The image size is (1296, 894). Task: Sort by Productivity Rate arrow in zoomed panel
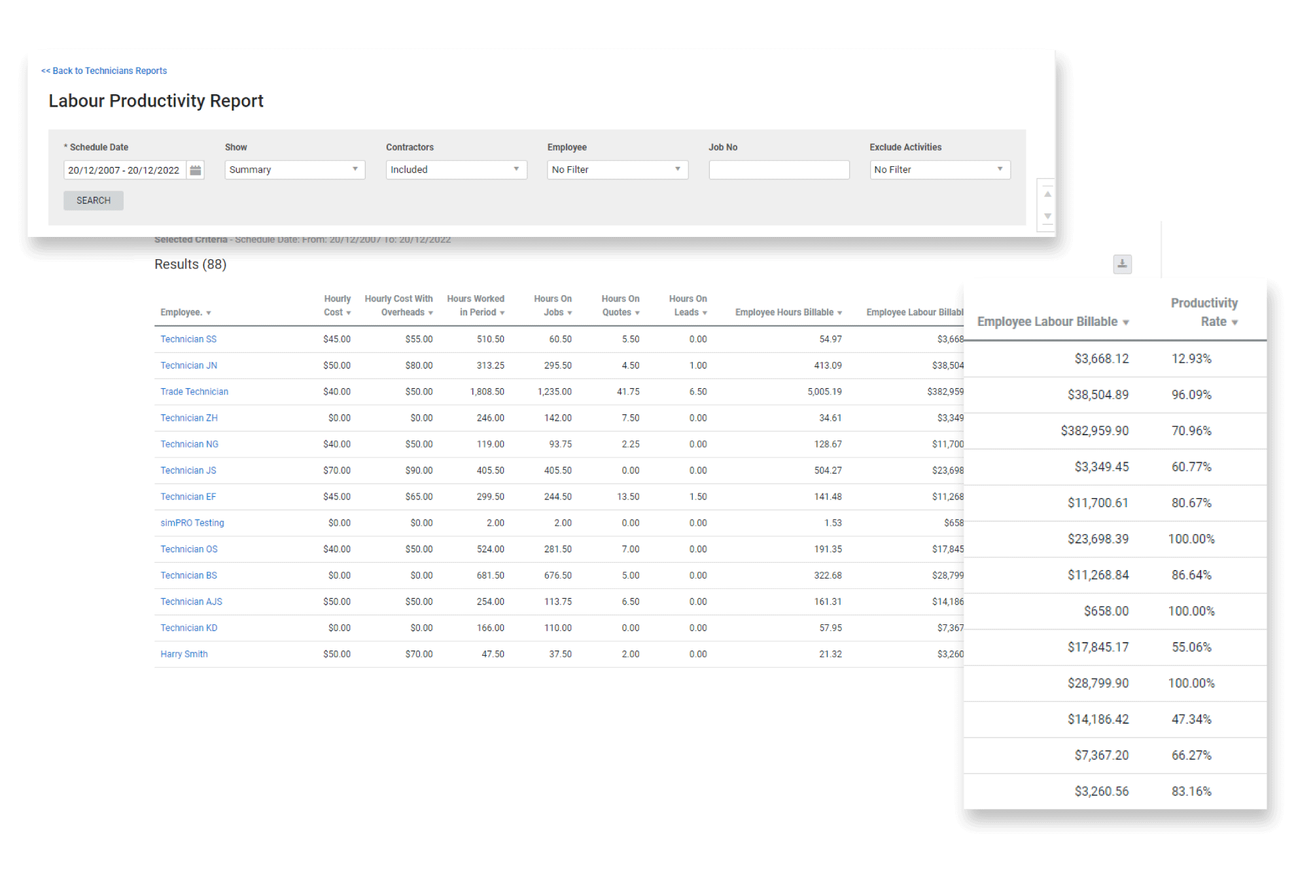1235,323
